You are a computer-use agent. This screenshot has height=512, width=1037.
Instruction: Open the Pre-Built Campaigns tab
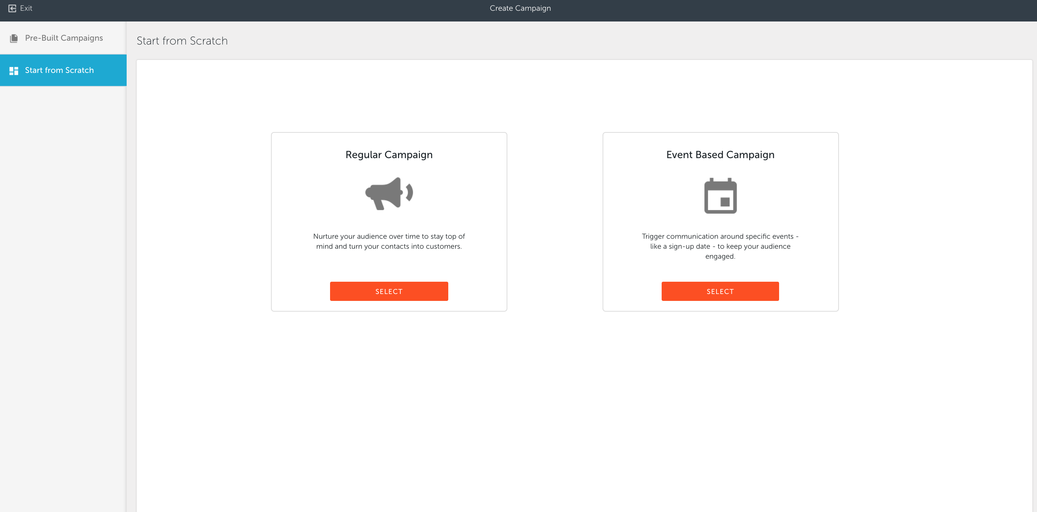(64, 38)
